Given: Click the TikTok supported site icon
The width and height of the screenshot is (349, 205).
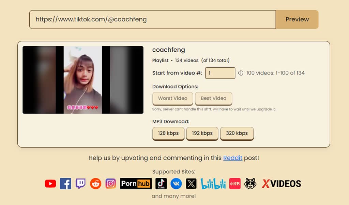Looking at the screenshot, I should pos(161,184).
